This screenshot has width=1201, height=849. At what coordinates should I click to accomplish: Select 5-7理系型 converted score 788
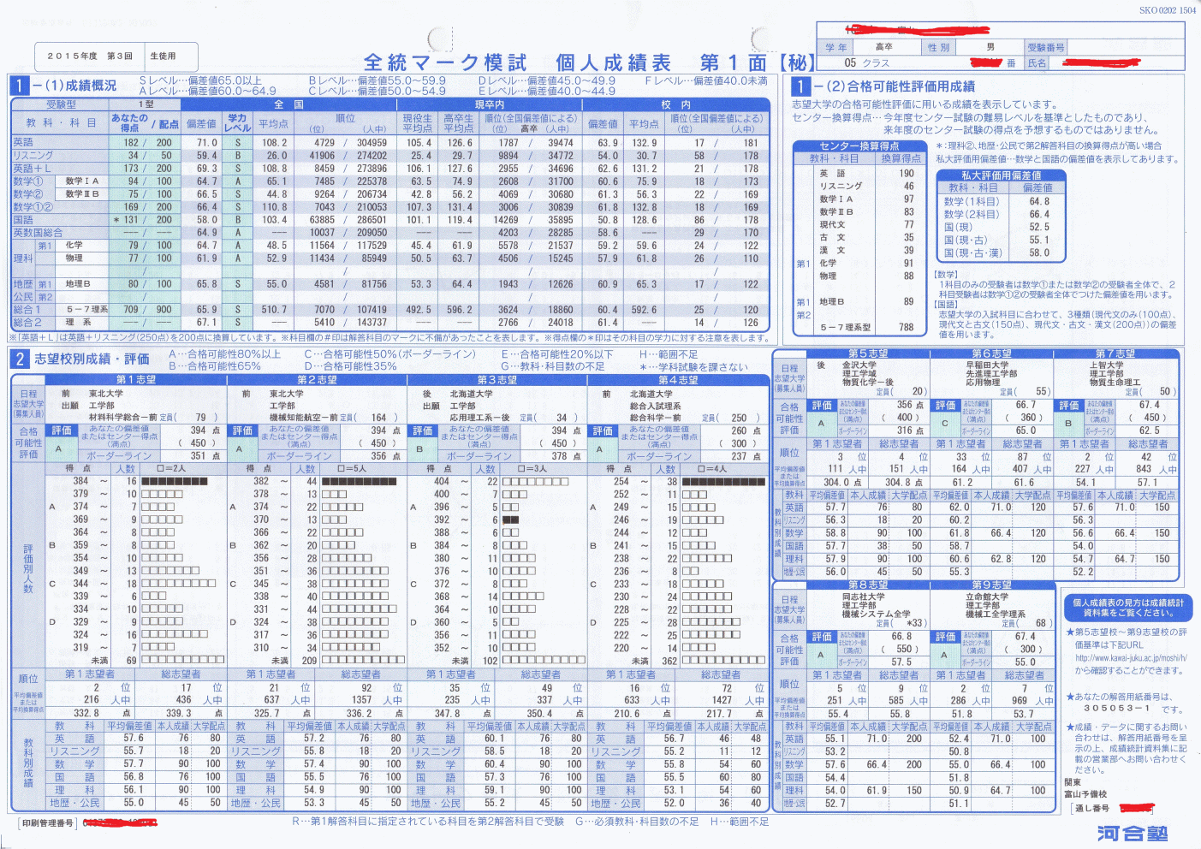pyautogui.click(x=906, y=327)
